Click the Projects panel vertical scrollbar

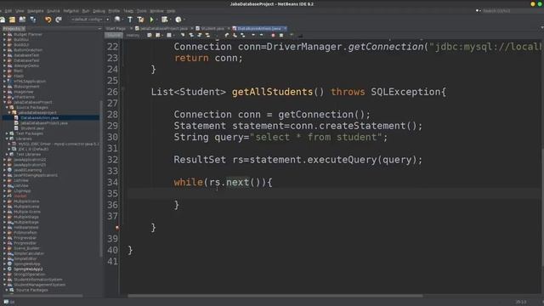pyautogui.click(x=101, y=178)
